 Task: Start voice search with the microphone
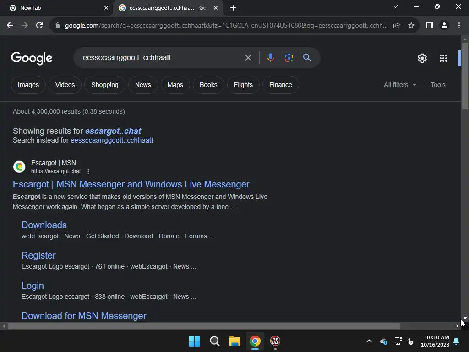[x=270, y=58]
